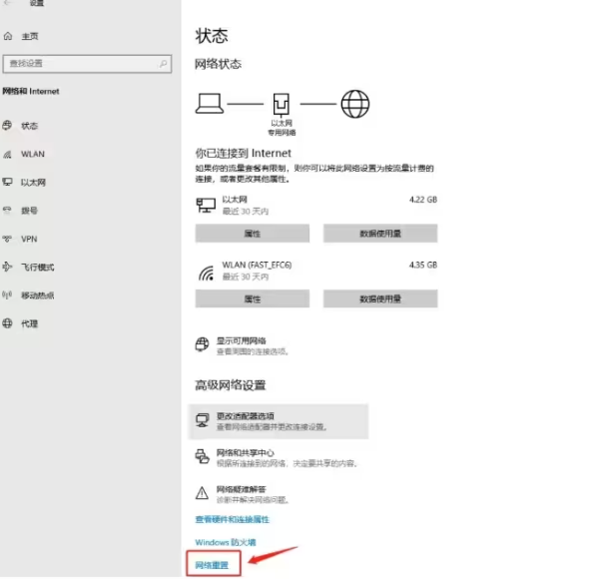Launch 网络疑难解答
599x581 pixels.
(x=243, y=494)
